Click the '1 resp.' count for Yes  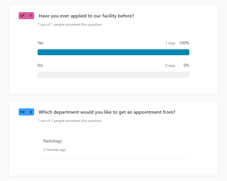[170, 43]
